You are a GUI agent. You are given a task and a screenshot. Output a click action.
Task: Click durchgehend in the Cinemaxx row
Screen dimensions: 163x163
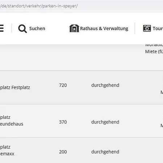point(105,152)
